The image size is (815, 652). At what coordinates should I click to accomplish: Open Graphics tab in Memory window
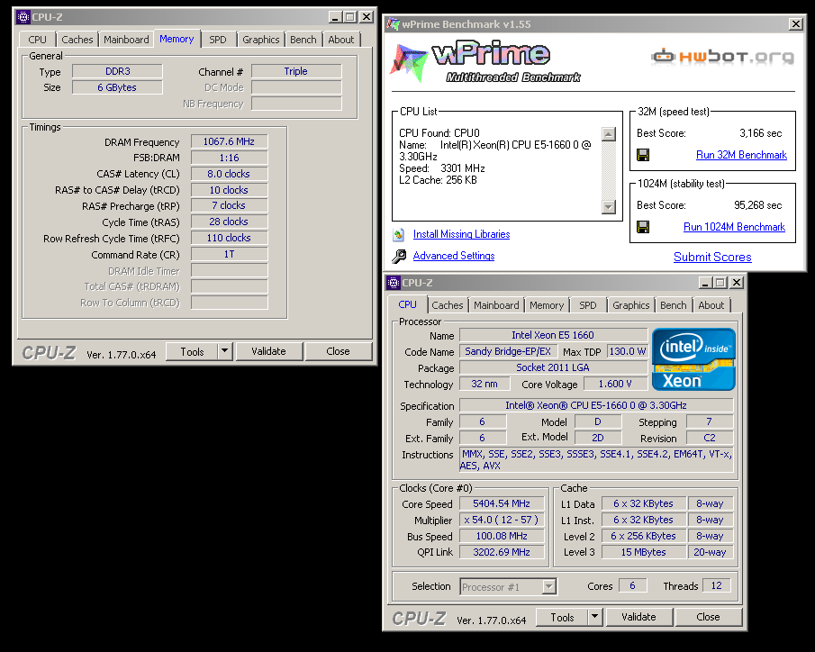[x=261, y=40]
